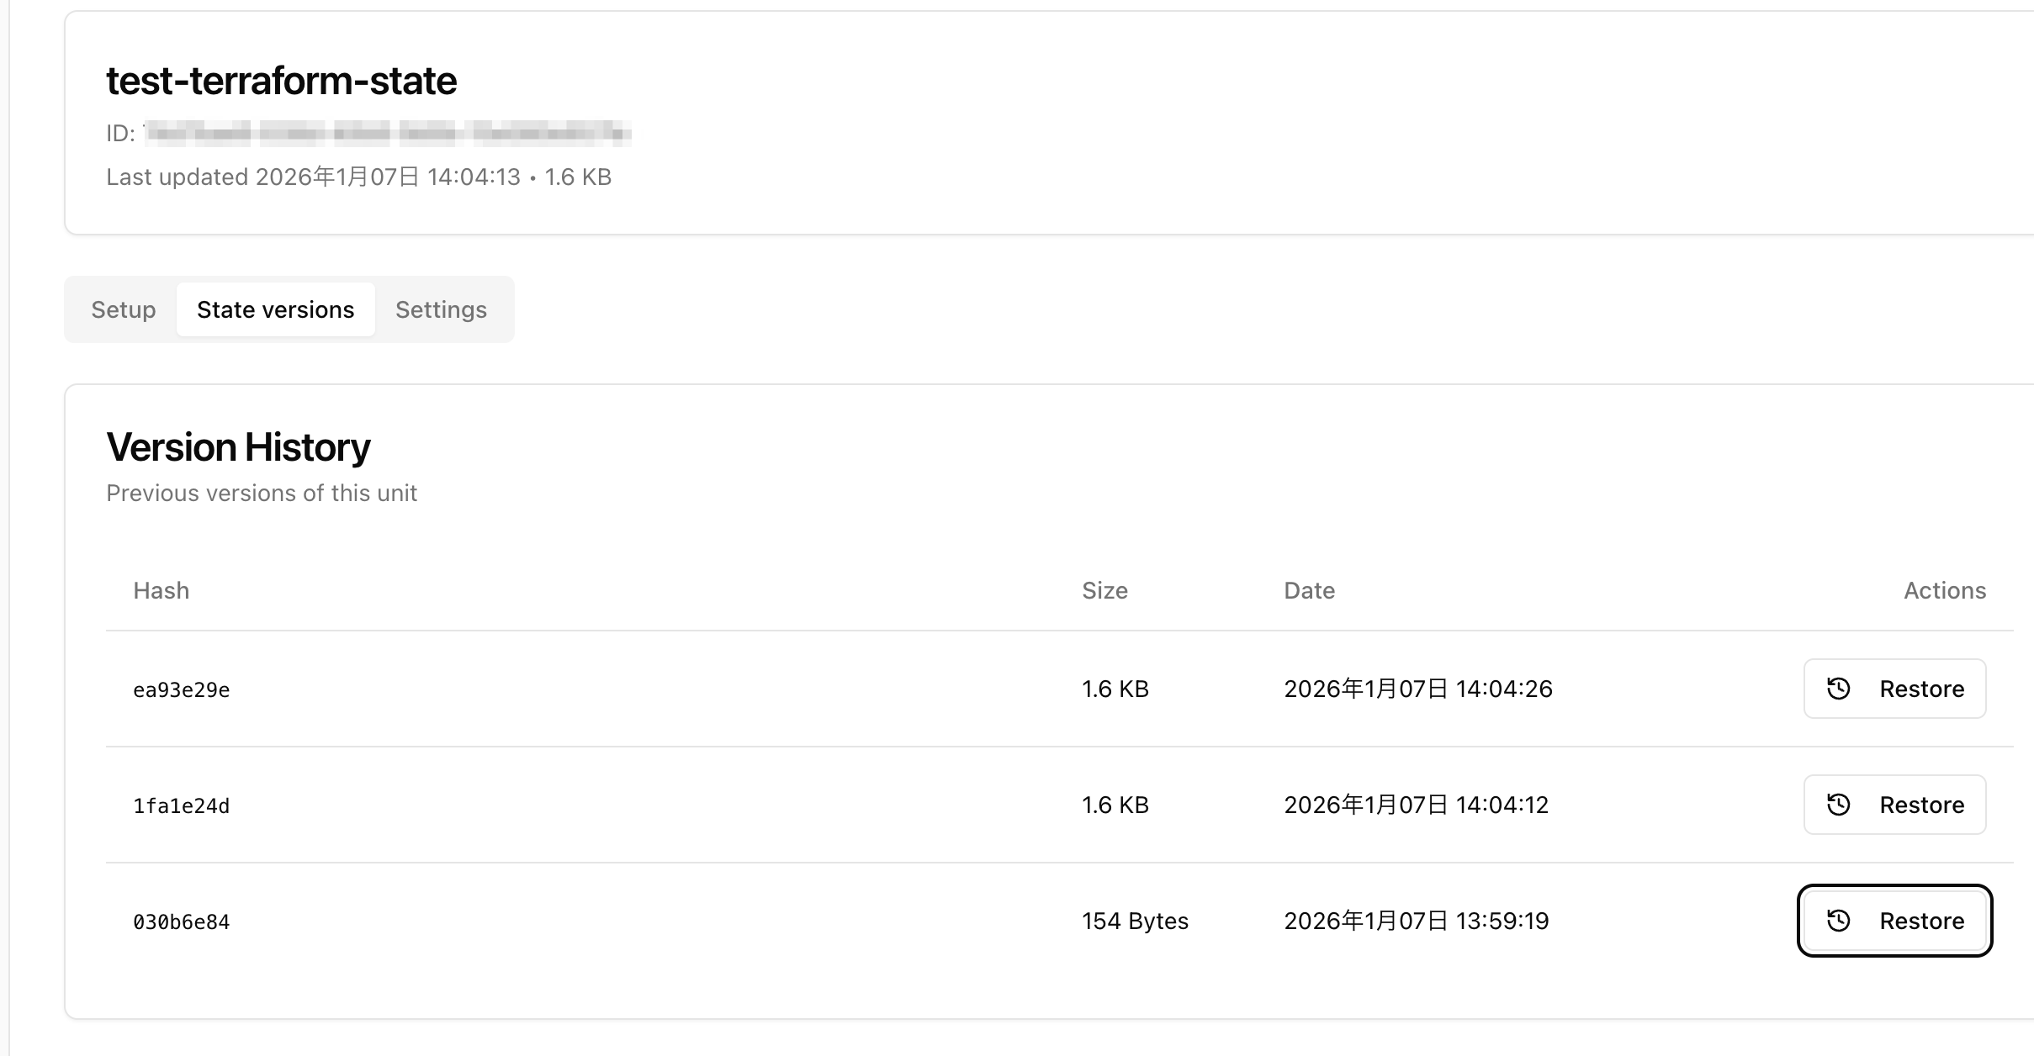The height and width of the screenshot is (1056, 2034).
Task: Click the Version History heading
Action: pos(238,447)
